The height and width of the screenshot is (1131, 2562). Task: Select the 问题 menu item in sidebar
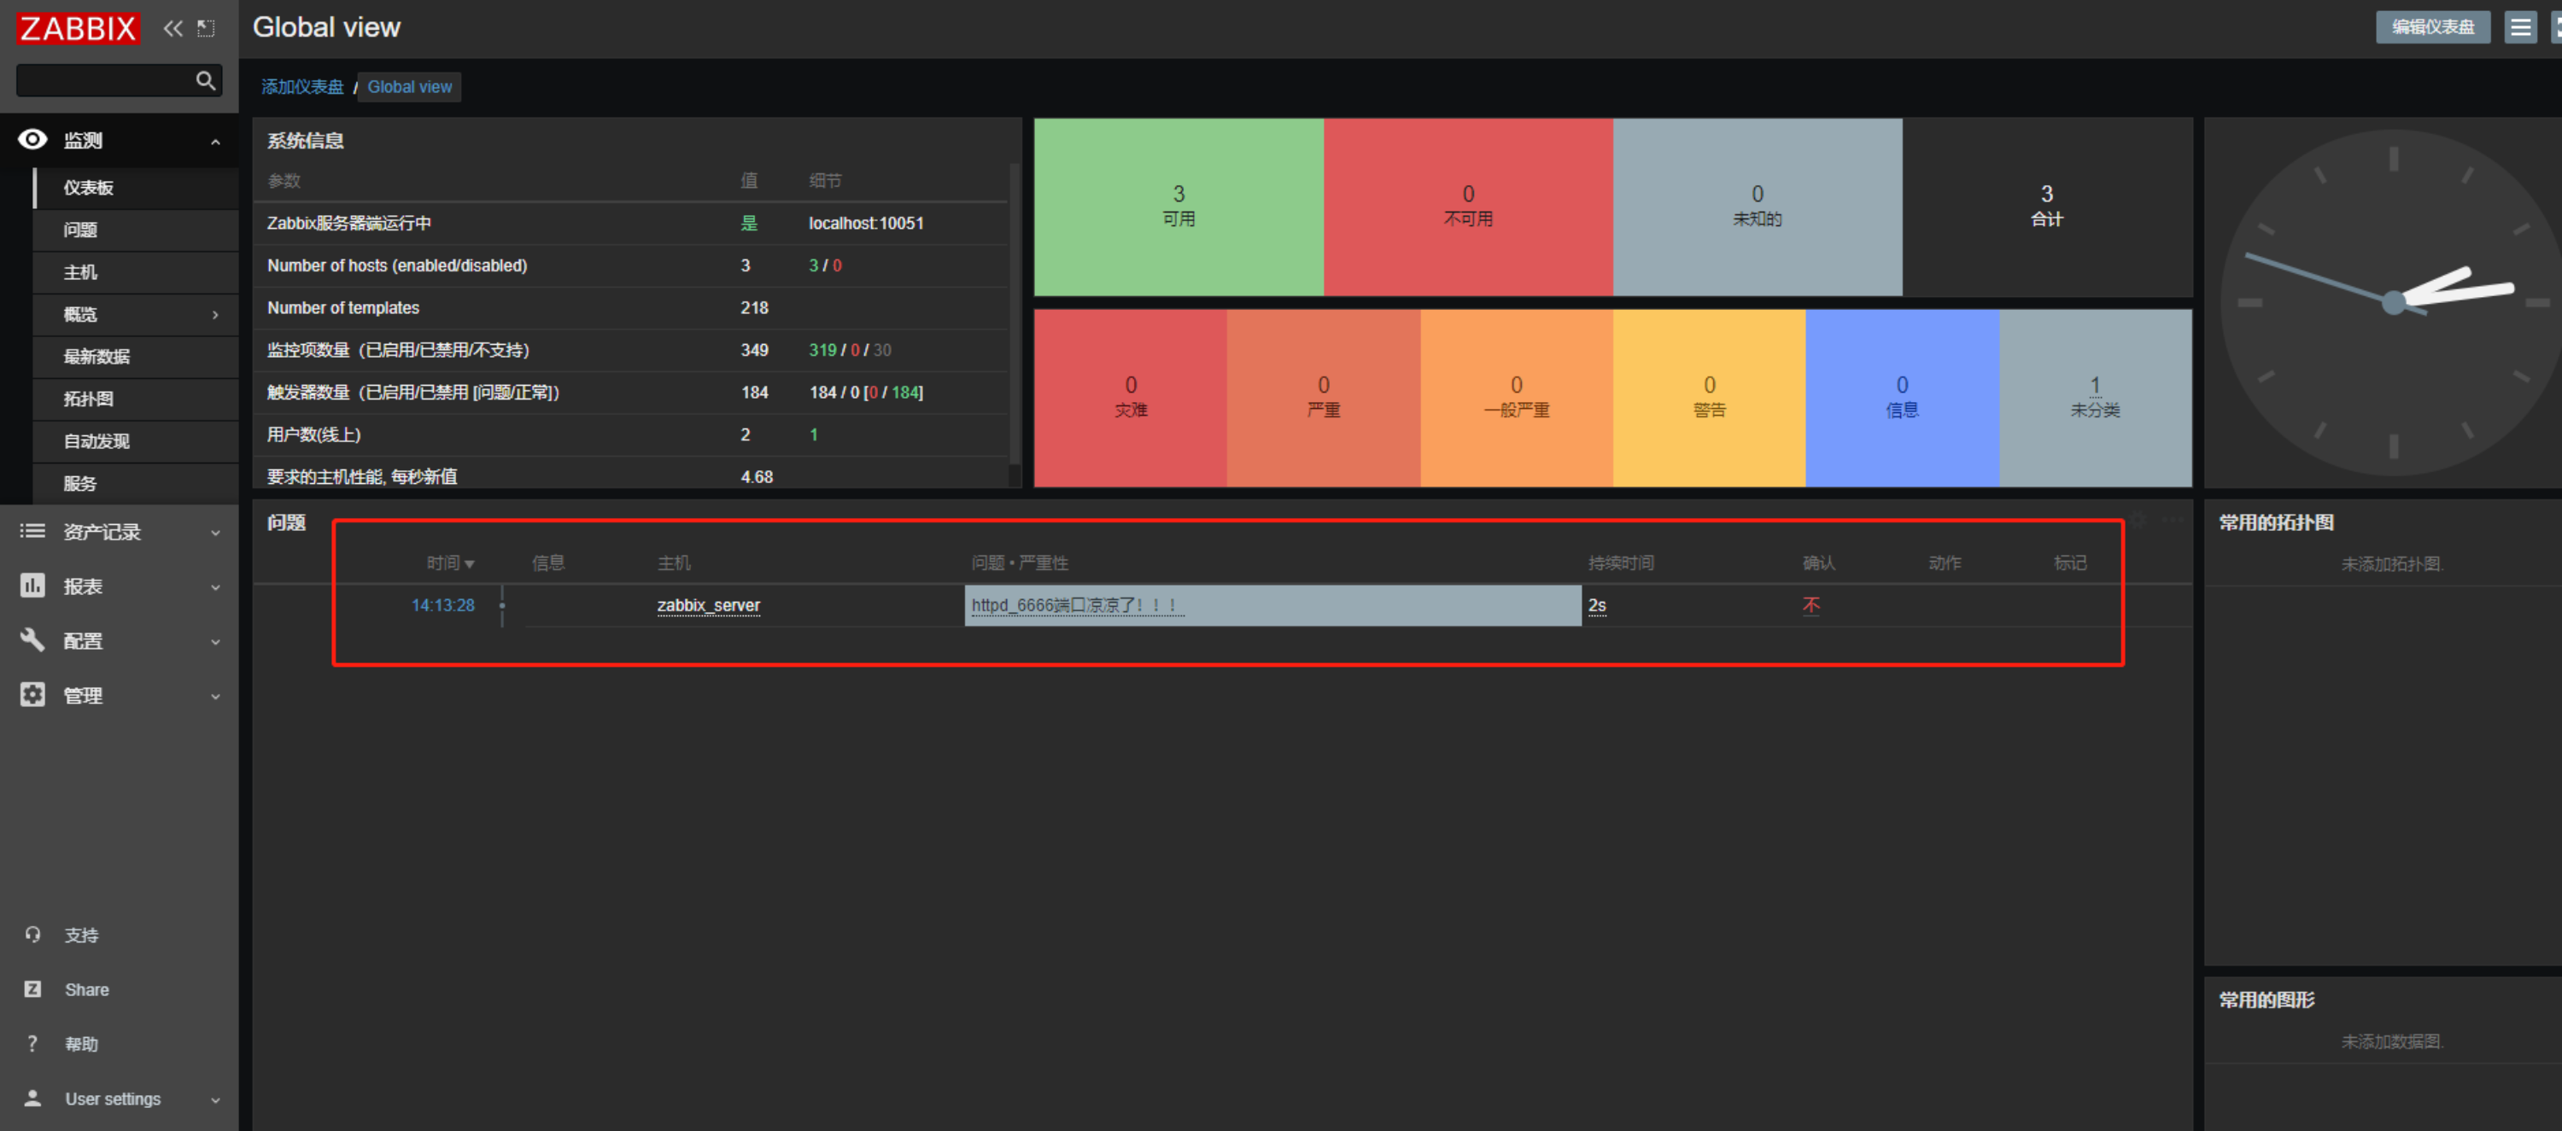tap(80, 230)
